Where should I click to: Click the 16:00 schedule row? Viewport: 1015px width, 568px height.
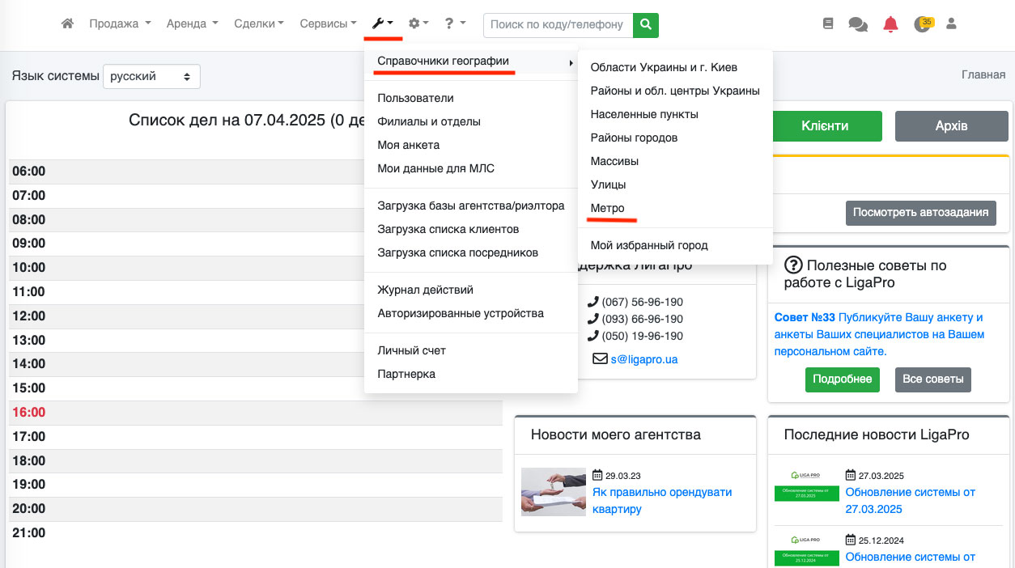[x=255, y=413]
